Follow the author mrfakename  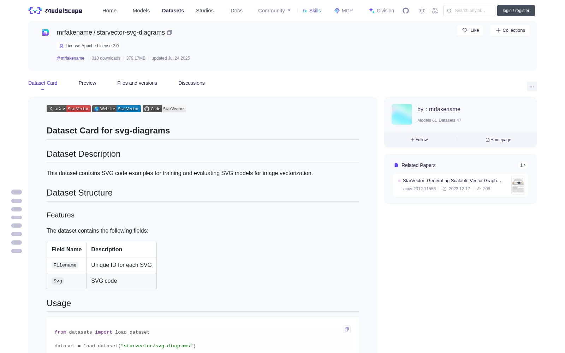point(419,140)
